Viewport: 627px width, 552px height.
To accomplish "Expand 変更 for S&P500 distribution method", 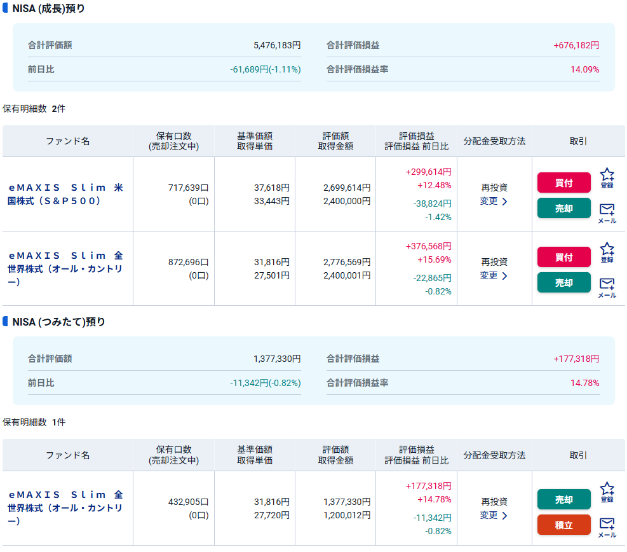I will 494,202.
